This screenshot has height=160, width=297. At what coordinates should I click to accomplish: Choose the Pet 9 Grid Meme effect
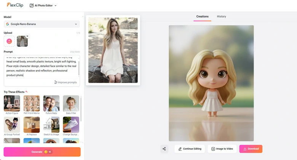click(32, 105)
